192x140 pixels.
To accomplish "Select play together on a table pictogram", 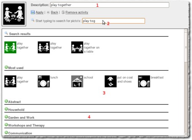I will pos(77,47).
